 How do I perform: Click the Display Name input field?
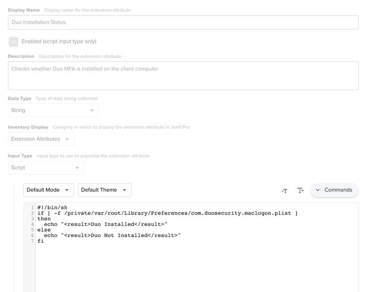point(183,22)
